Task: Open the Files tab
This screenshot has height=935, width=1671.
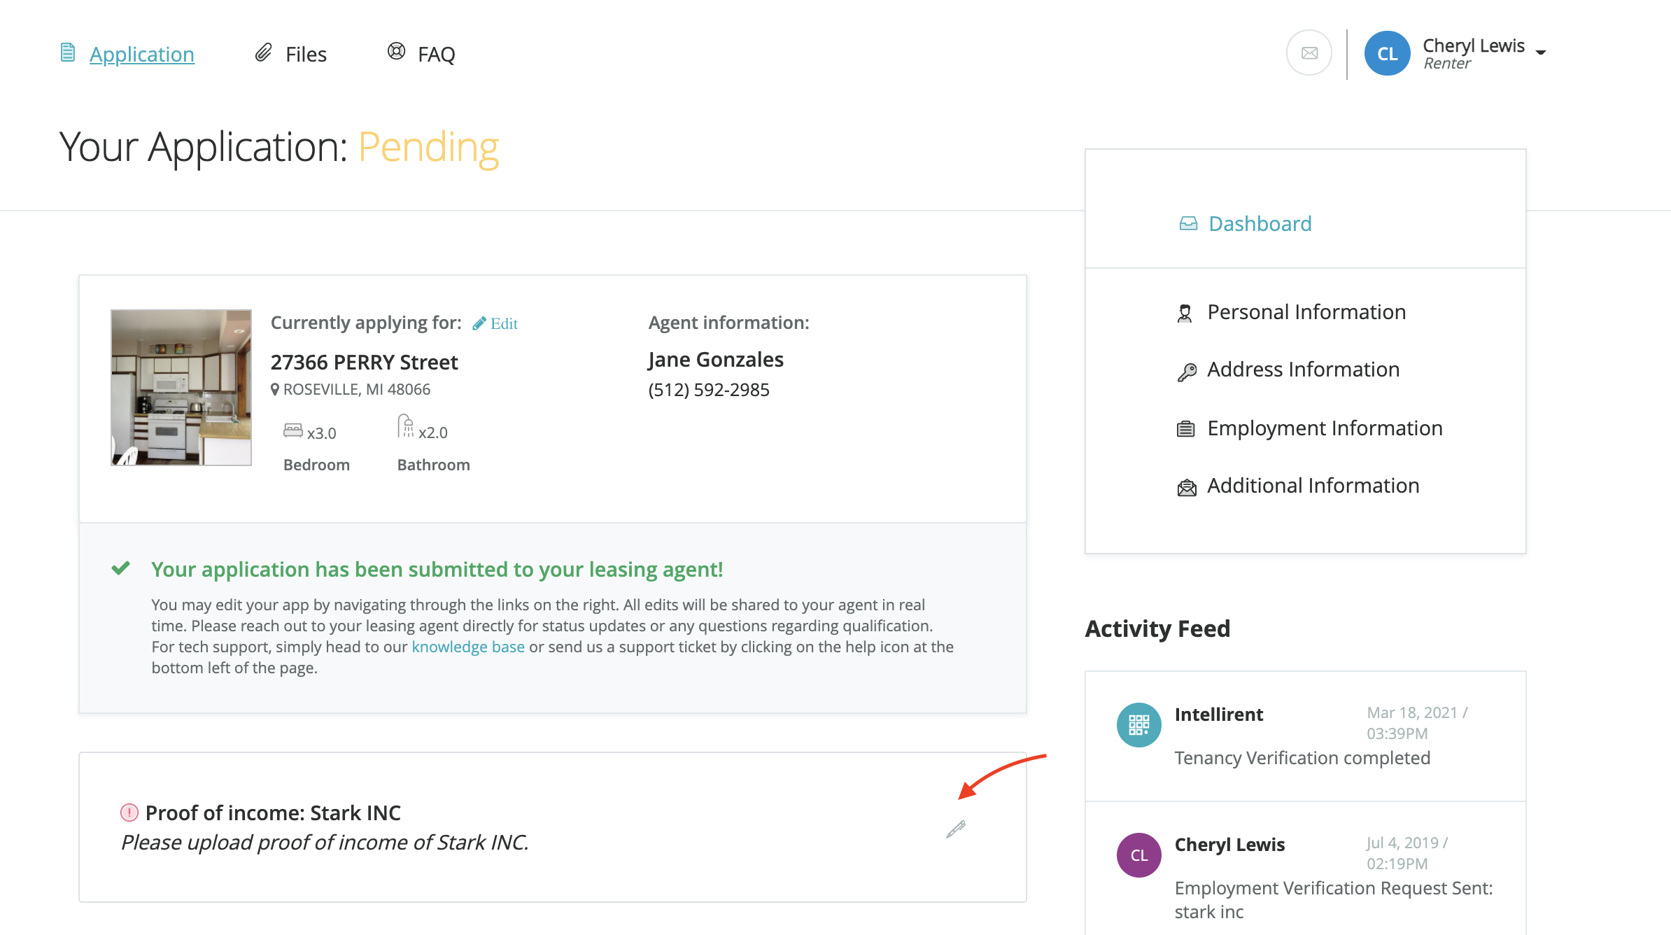Action: point(306,54)
